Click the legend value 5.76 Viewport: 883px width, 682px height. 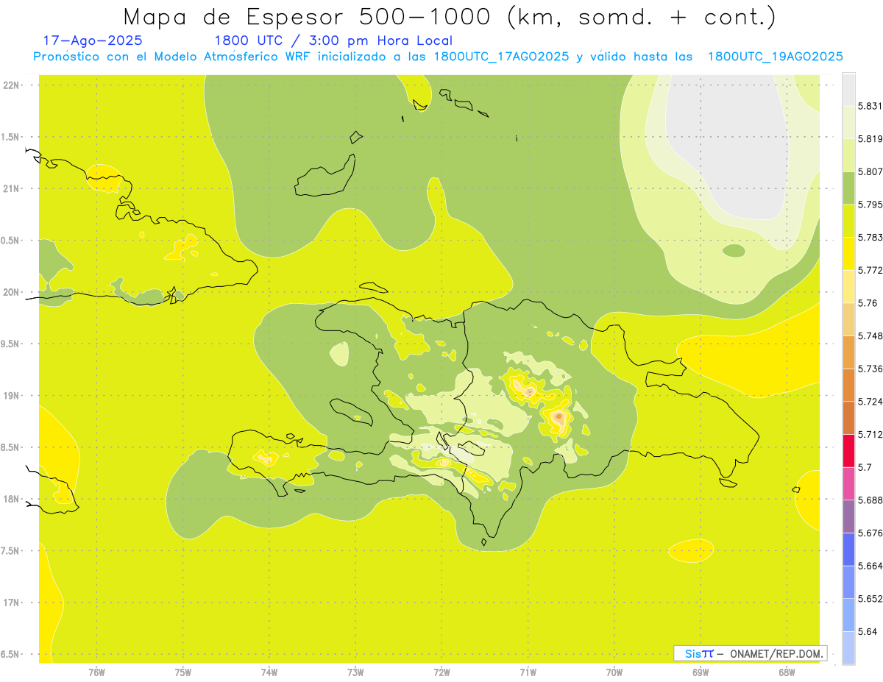(x=868, y=303)
